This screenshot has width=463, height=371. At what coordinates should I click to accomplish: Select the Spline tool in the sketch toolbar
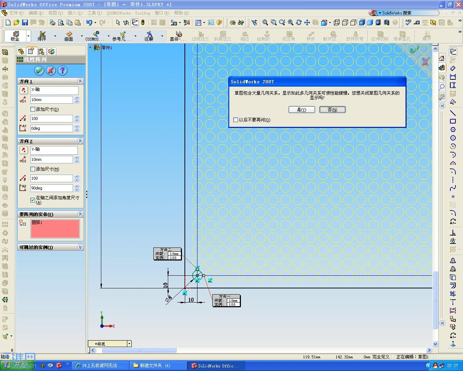click(453, 188)
